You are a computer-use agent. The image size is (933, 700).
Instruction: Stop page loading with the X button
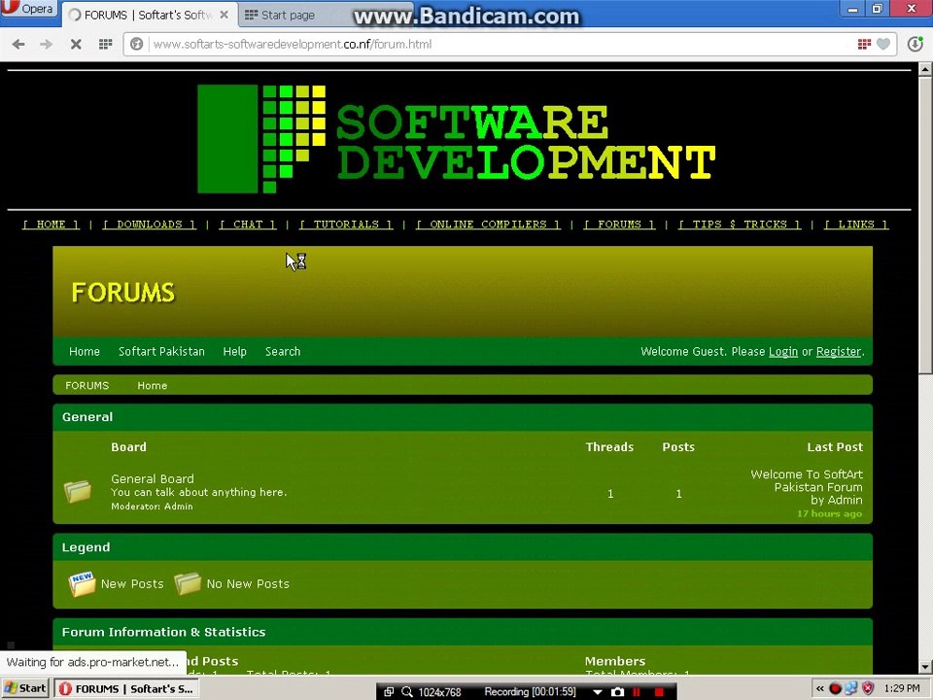76,44
